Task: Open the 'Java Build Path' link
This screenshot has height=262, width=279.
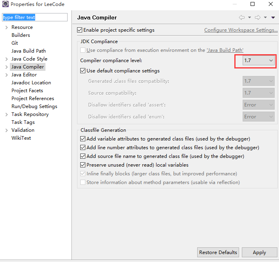Action: 225,50
